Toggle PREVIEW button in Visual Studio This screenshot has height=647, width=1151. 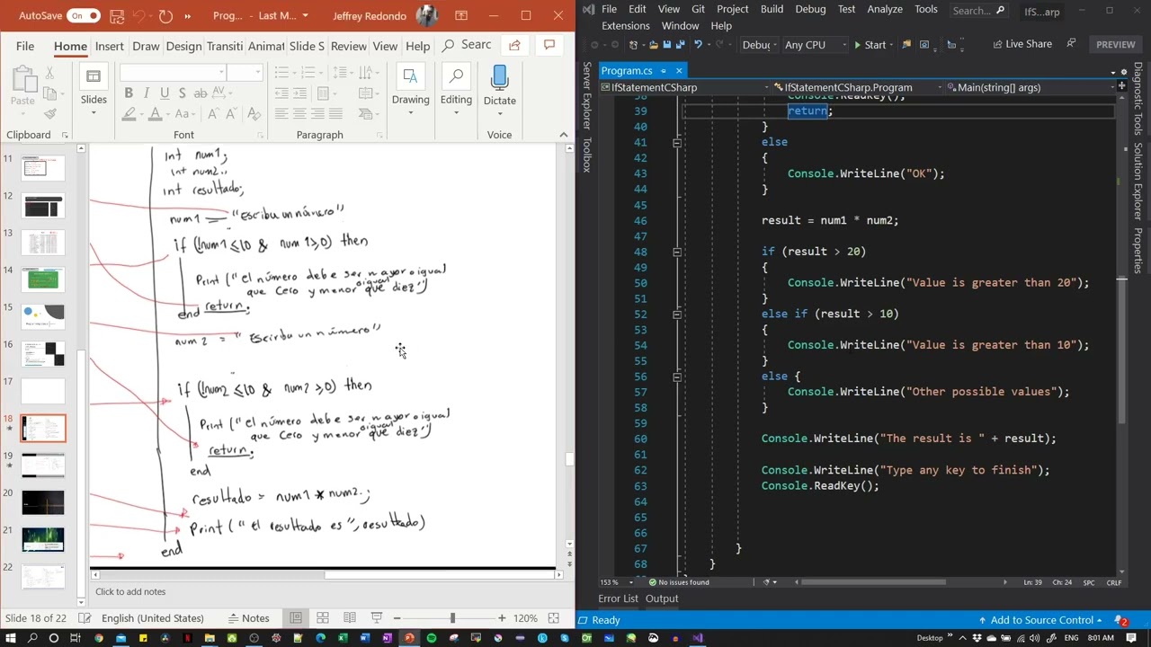coord(1115,44)
